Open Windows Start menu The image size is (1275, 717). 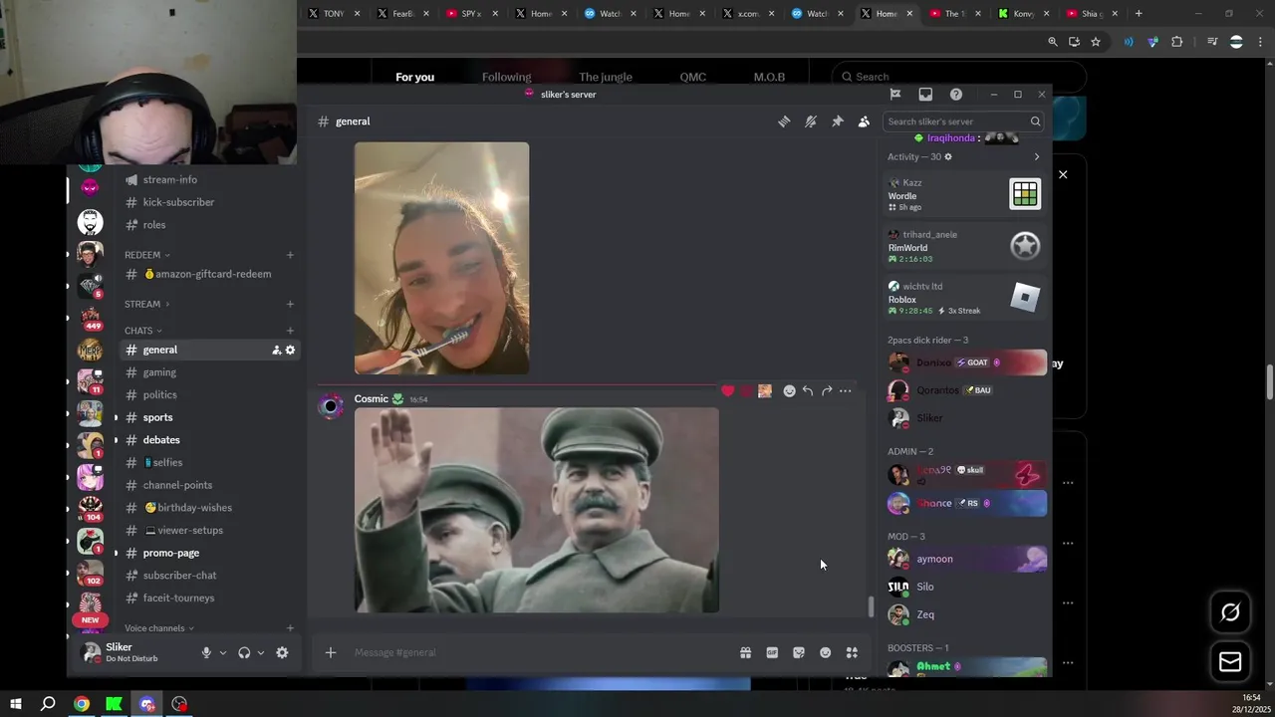tap(15, 704)
